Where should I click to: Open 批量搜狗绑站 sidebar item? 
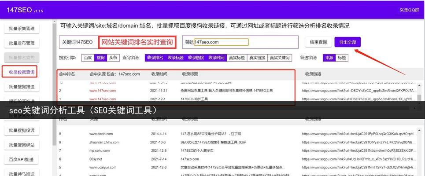click(x=22, y=145)
